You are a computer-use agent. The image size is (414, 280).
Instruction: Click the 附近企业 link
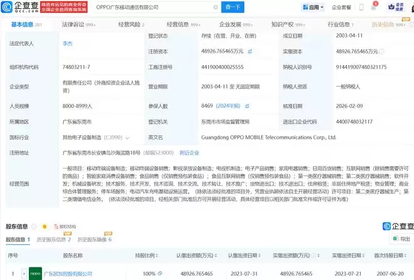pos(190,152)
